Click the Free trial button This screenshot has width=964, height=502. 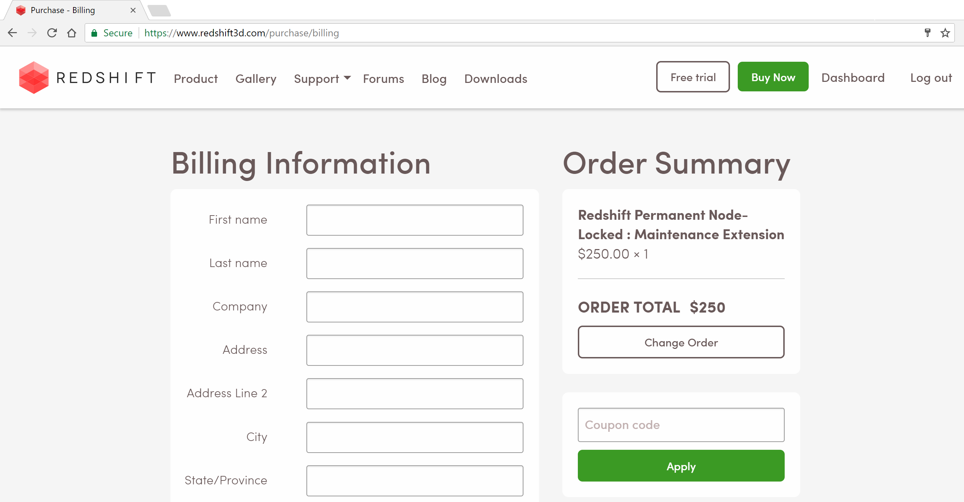693,77
